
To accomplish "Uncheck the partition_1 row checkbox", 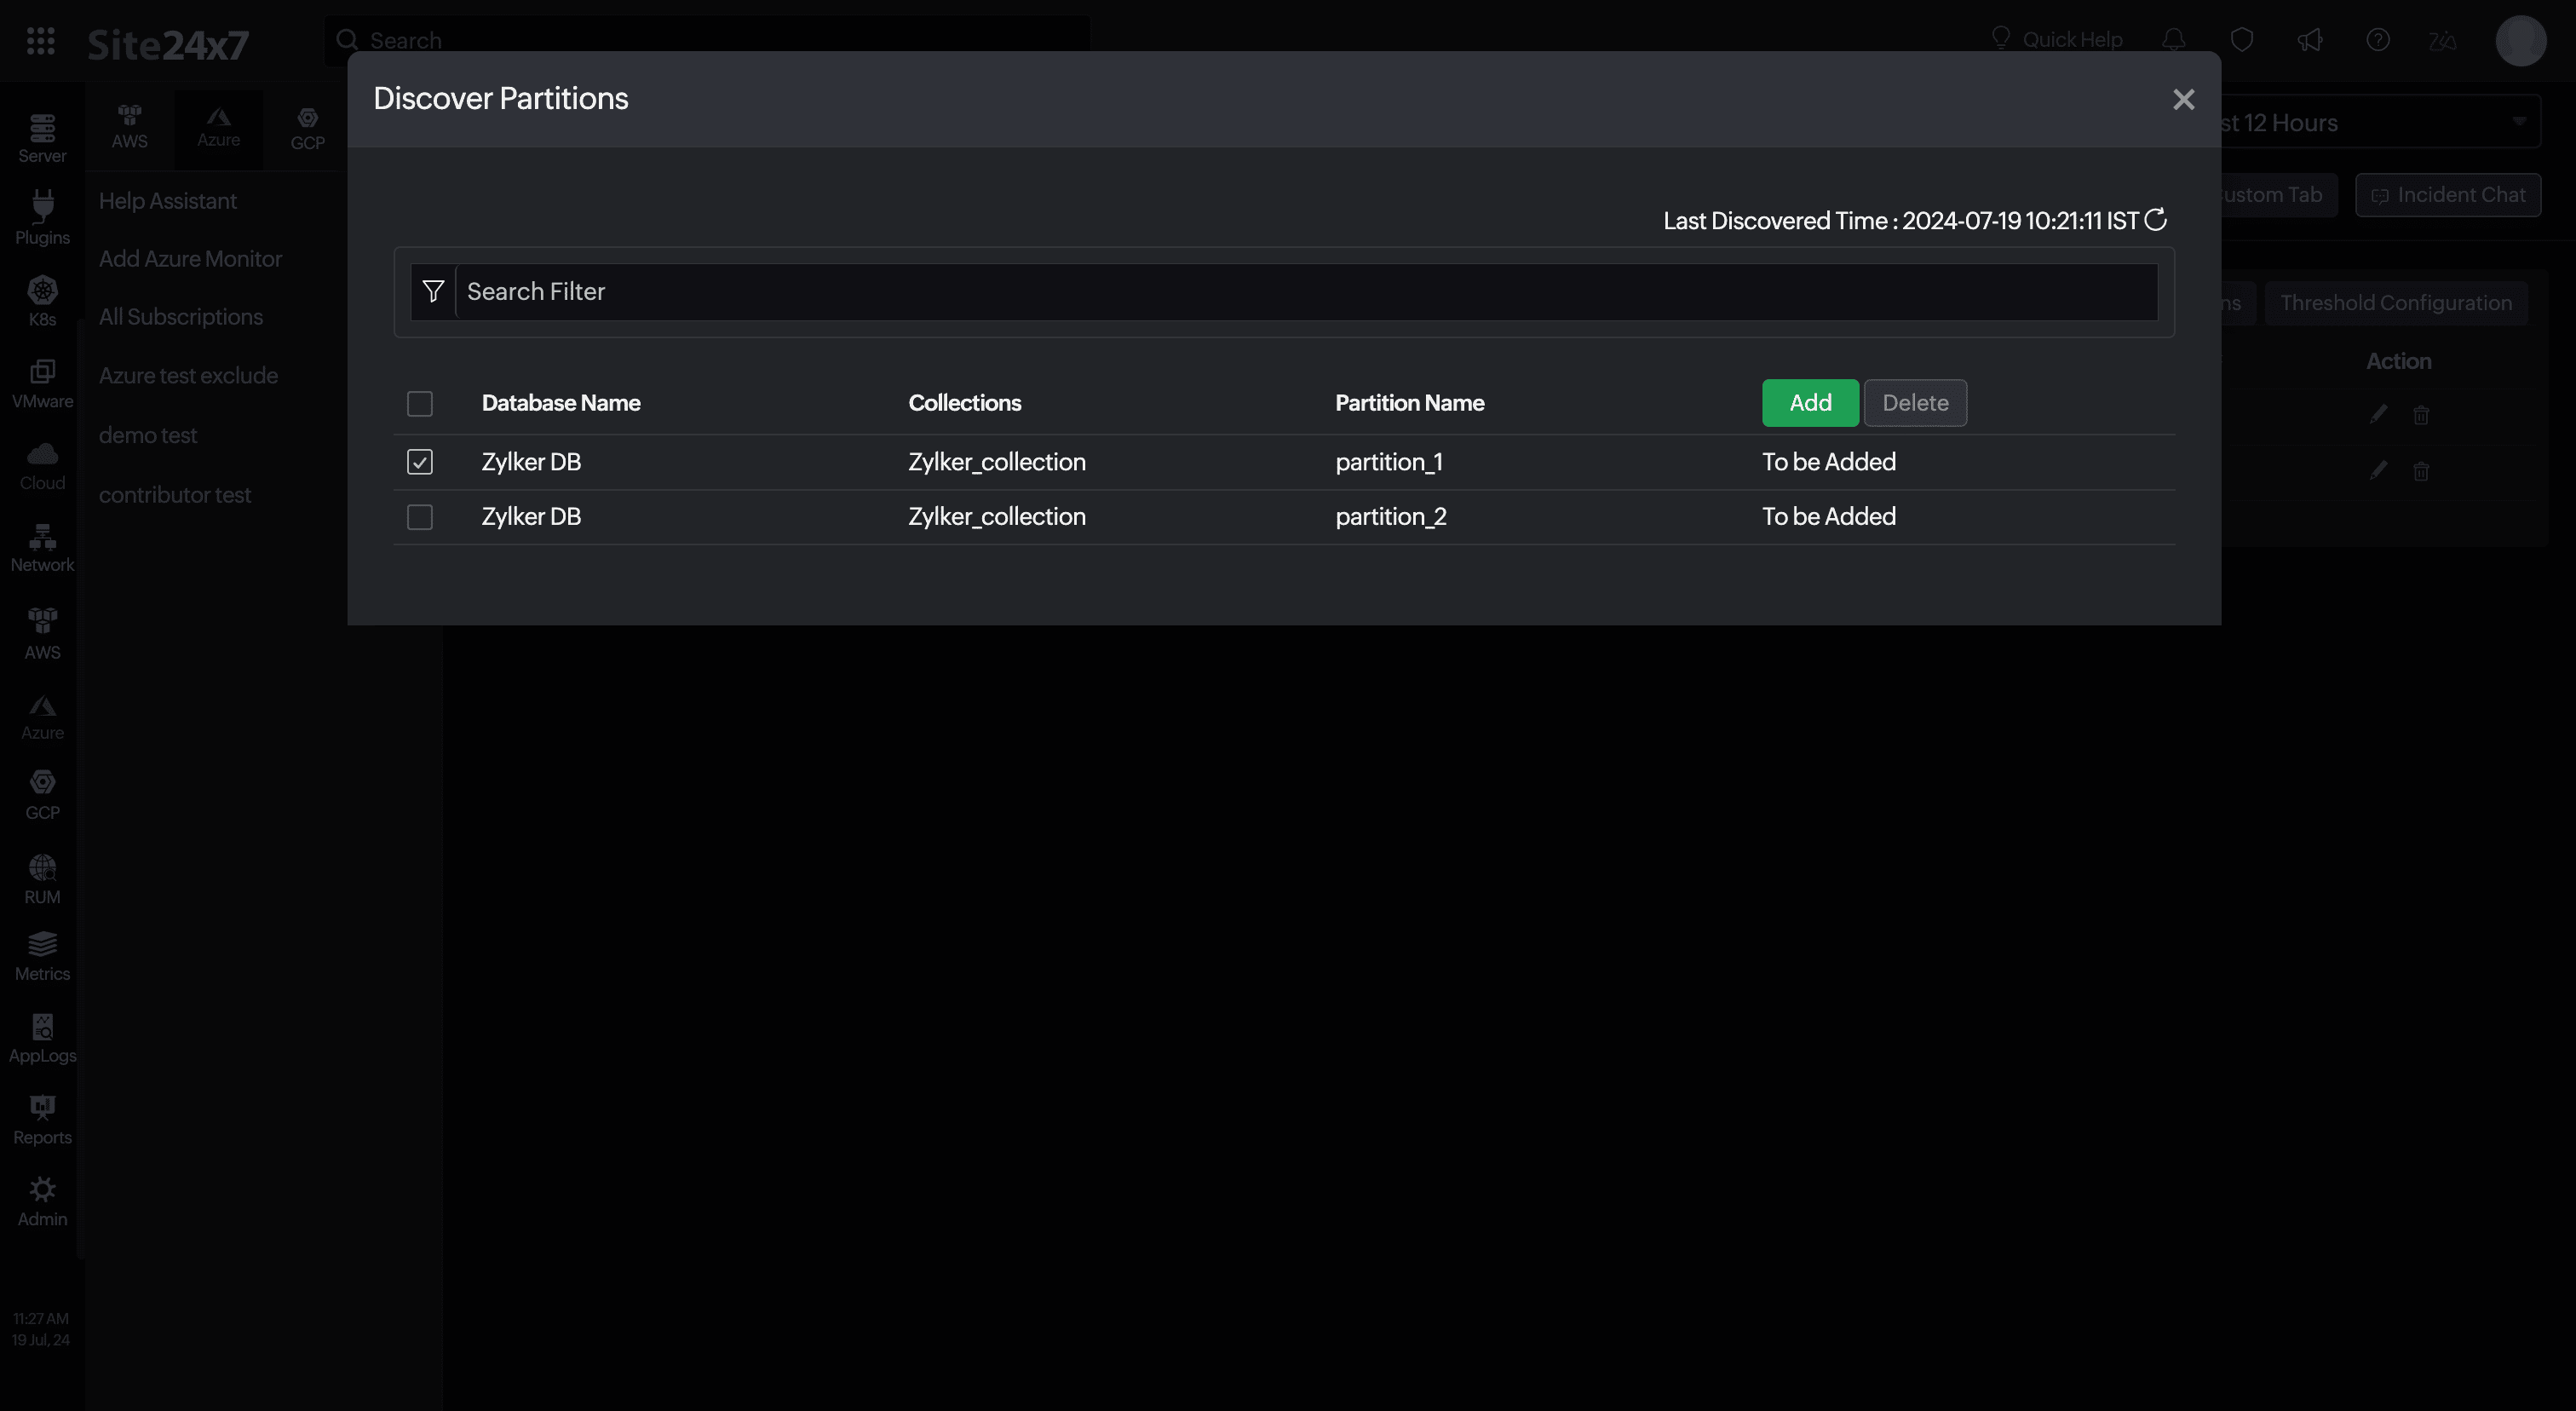I will click(420, 461).
